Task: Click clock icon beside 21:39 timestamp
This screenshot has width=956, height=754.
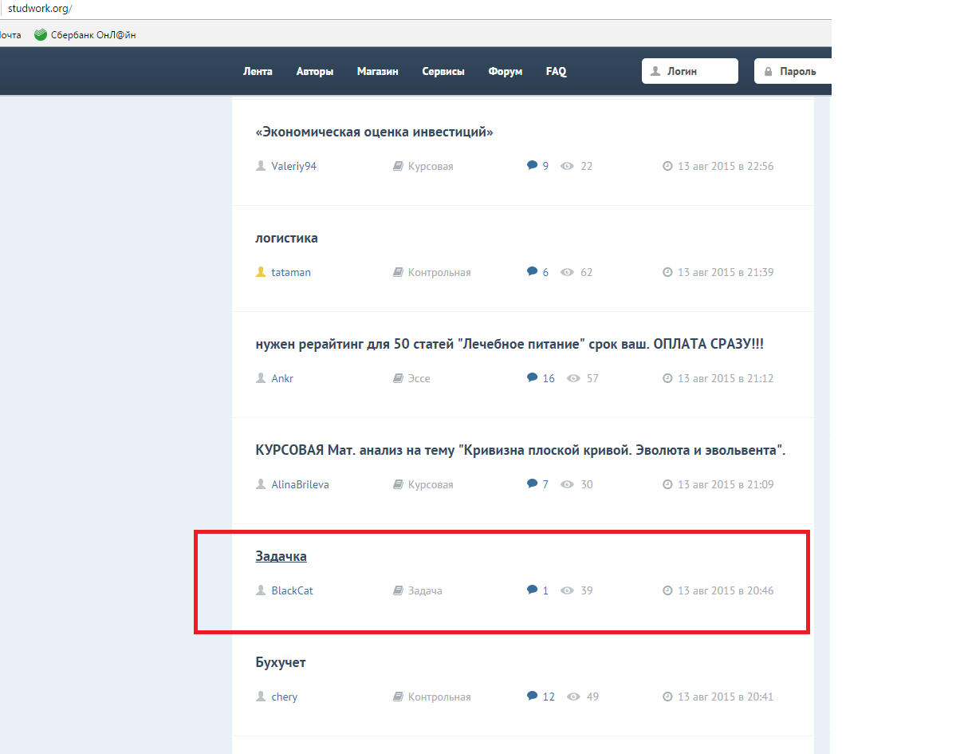Action: [667, 272]
